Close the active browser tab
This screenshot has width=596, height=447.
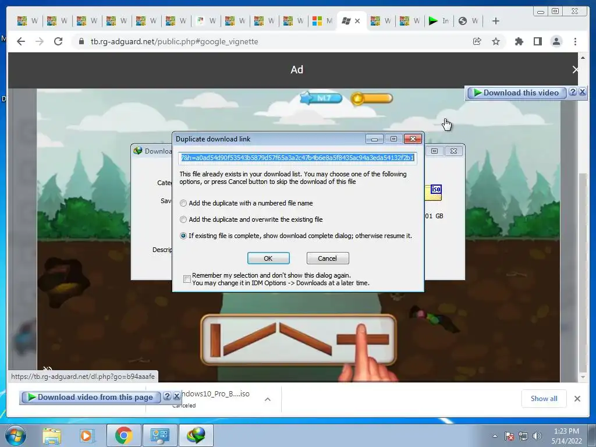pos(357,22)
